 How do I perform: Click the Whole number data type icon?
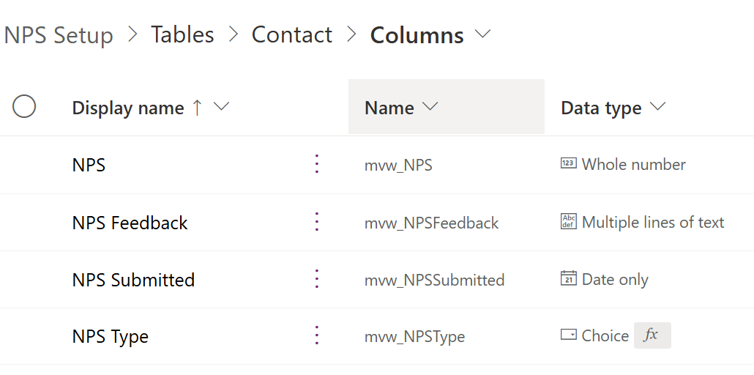coord(568,164)
